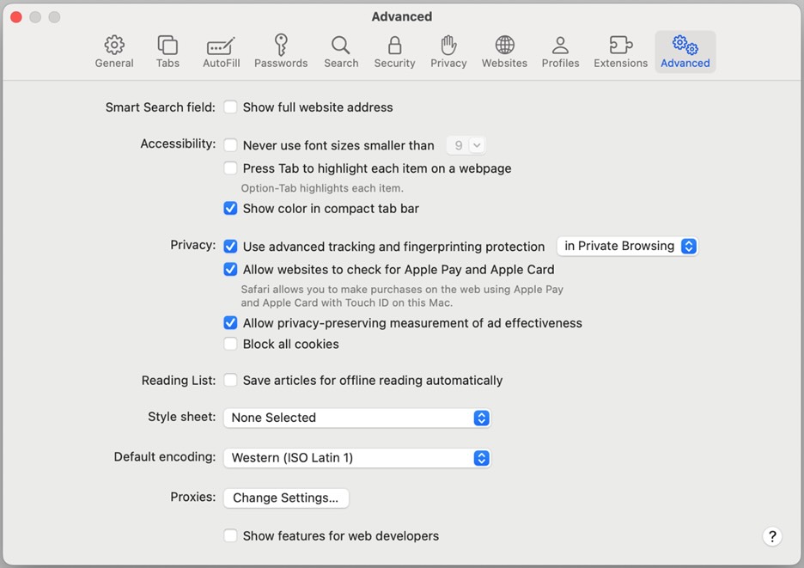This screenshot has width=804, height=568.
Task: Open the help question mark button
Action: click(772, 536)
